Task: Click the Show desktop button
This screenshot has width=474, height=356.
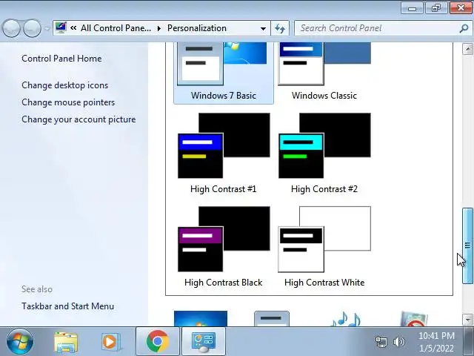Action: 469,341
